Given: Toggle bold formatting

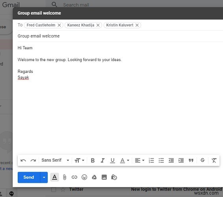Looking at the screenshot, I should 93,160.
